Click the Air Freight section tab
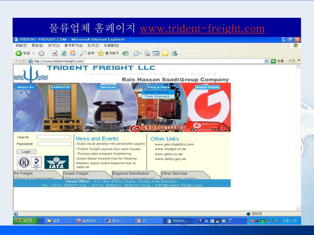314x235 pixels. pyautogui.click(x=38, y=175)
